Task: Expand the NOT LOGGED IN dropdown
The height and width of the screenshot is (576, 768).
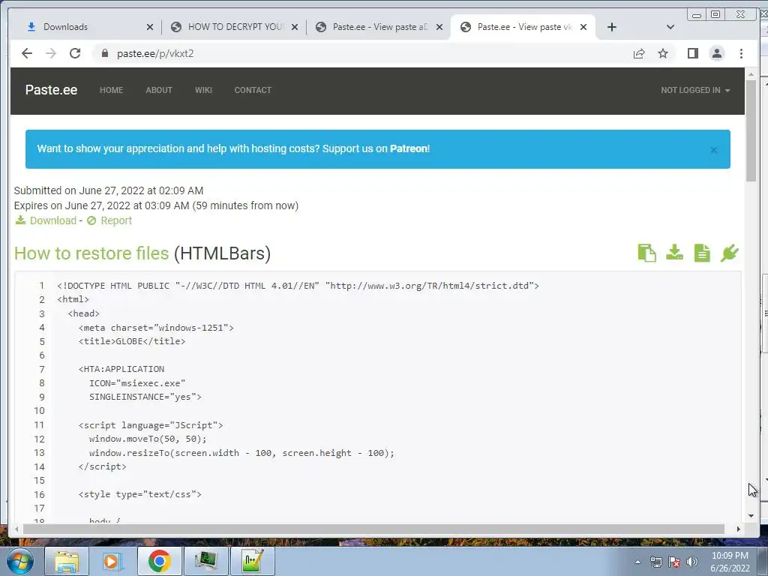Action: (x=695, y=90)
